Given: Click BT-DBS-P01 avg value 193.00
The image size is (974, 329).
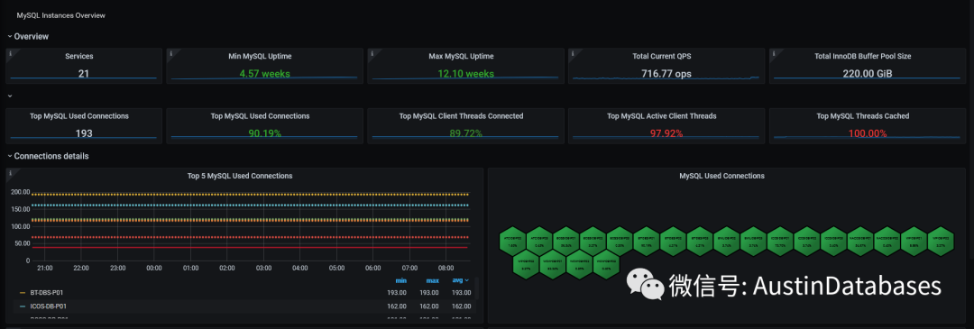Looking at the screenshot, I should pos(461,292).
